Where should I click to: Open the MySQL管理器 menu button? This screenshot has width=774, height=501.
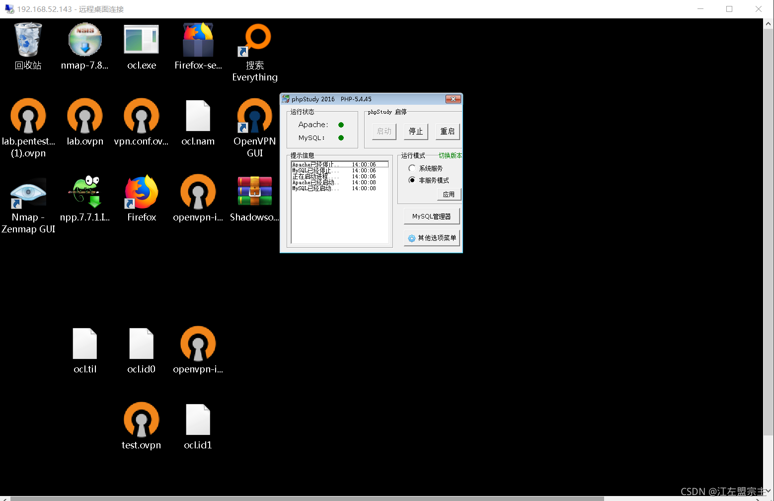point(432,216)
